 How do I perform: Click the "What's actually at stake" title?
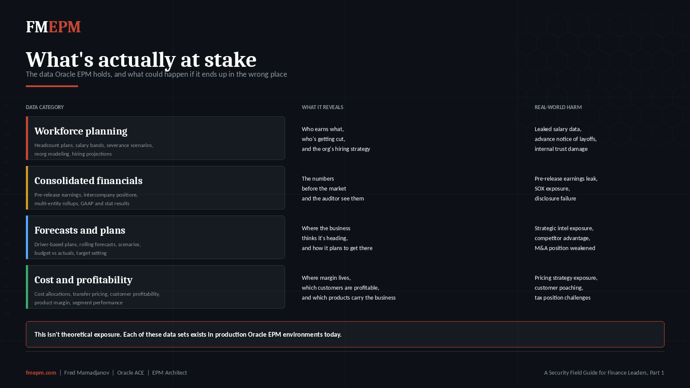(x=141, y=59)
